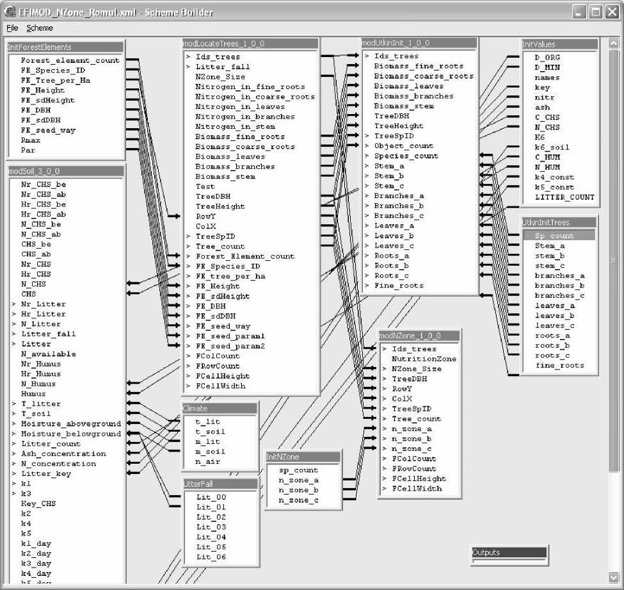This screenshot has height=590, width=624.
Task: Click n_zone_c in InitNZone block
Action: coord(298,500)
